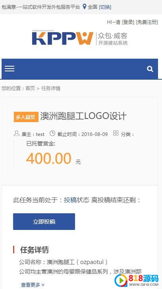Click the search magnifier icon
The width and height of the screenshot is (162, 289).
click(x=150, y=69)
